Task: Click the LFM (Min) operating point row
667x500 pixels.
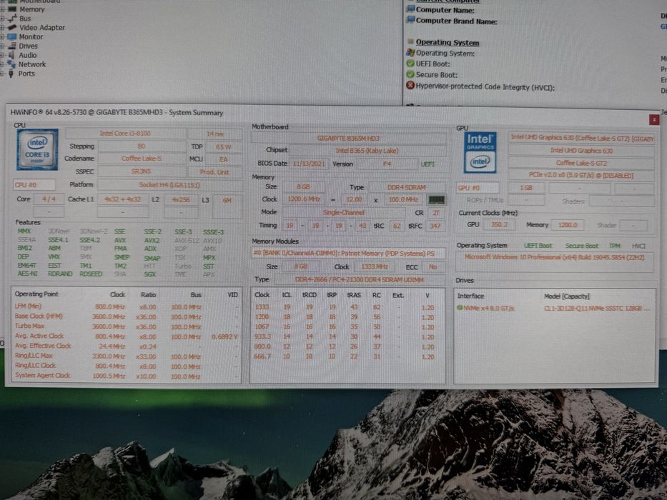Action: coord(127,306)
